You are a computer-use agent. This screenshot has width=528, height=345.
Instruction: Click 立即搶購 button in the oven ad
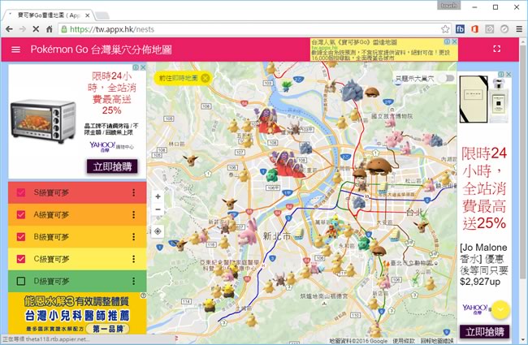(111, 166)
